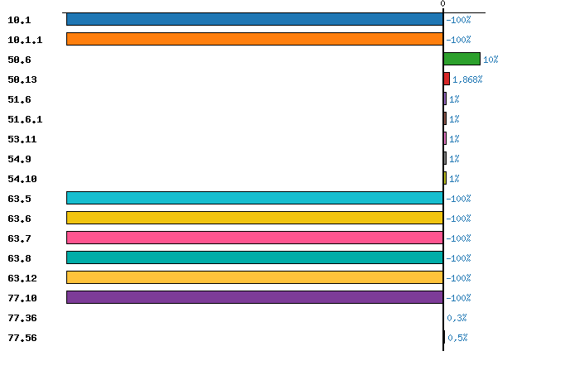
Task: Click the 1,868% value label
Action: pyautogui.click(x=466, y=79)
